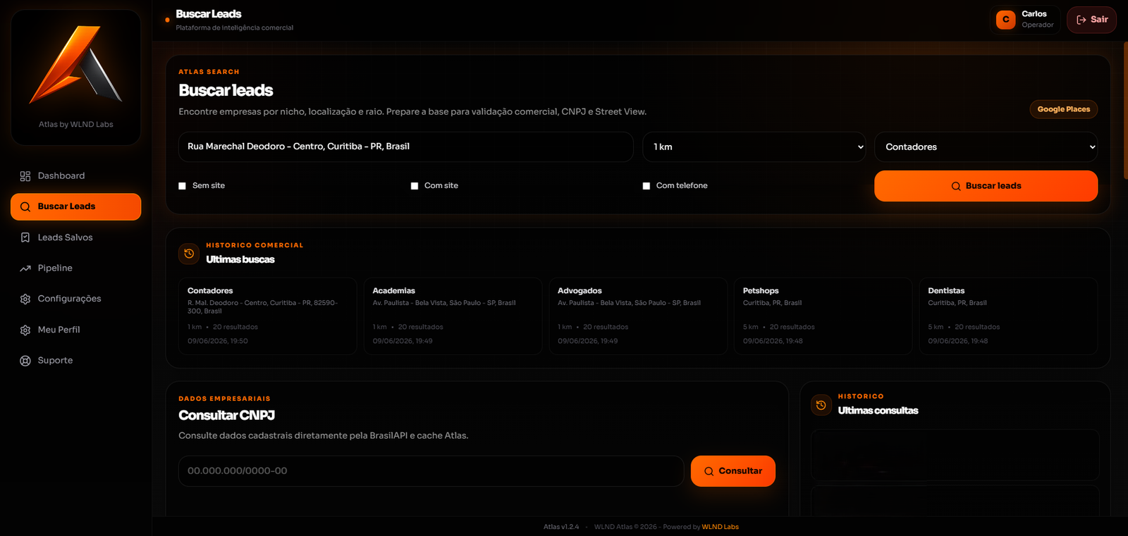This screenshot has height=536, width=1128.
Task: Open Meu Perfil page
Action: point(75,330)
